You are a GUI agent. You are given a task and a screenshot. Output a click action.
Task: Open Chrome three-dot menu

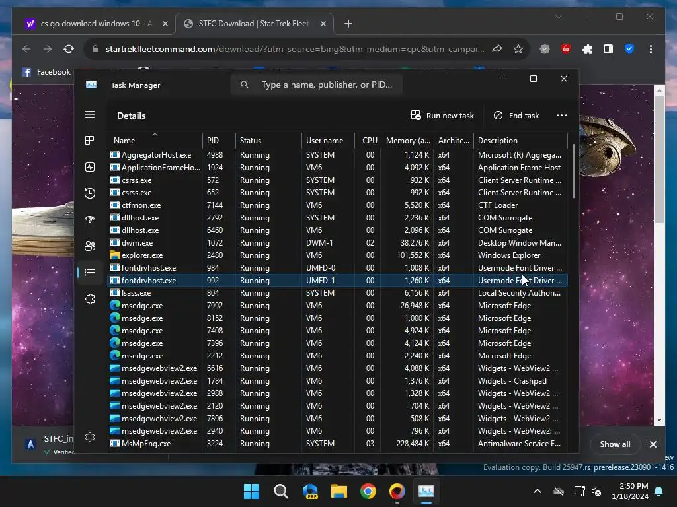651,49
